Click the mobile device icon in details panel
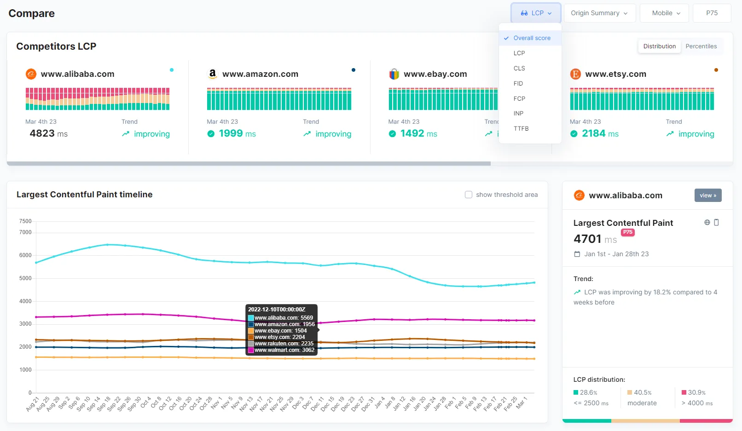Viewport: 742px width, 431px height. click(x=716, y=223)
